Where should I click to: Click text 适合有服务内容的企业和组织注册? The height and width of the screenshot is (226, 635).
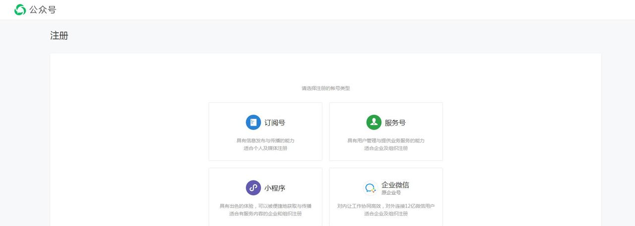[x=265, y=214]
